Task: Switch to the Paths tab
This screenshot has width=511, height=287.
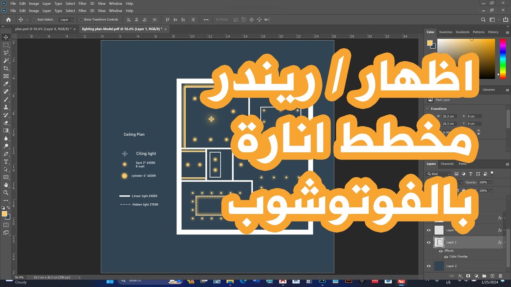Action: (x=462, y=164)
